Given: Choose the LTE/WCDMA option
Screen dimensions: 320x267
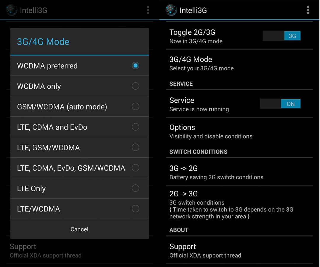Looking at the screenshot, I should (x=135, y=209).
